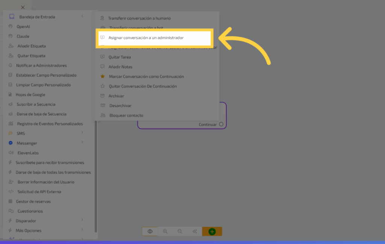The width and height of the screenshot is (385, 244).
Task: Toggle the eye preview button
Action: [x=150, y=232]
